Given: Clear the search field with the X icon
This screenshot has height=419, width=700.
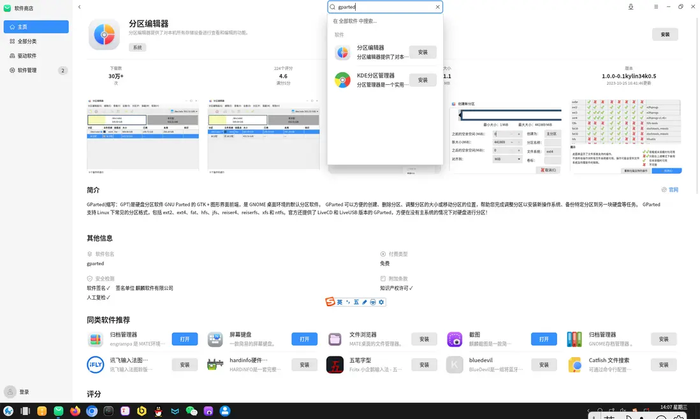Looking at the screenshot, I should click(437, 7).
